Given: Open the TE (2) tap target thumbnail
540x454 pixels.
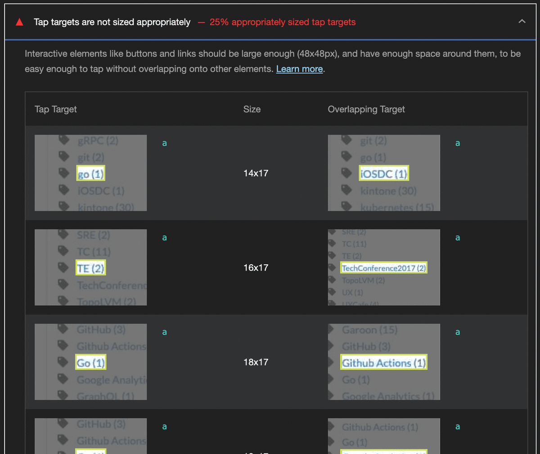Looking at the screenshot, I should click(90, 267).
